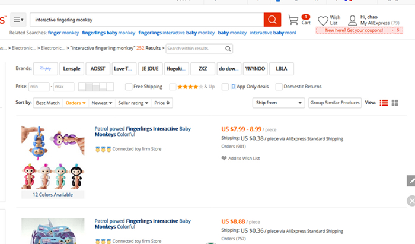
Task: Close the side widget with X icon
Action: click(x=411, y=201)
